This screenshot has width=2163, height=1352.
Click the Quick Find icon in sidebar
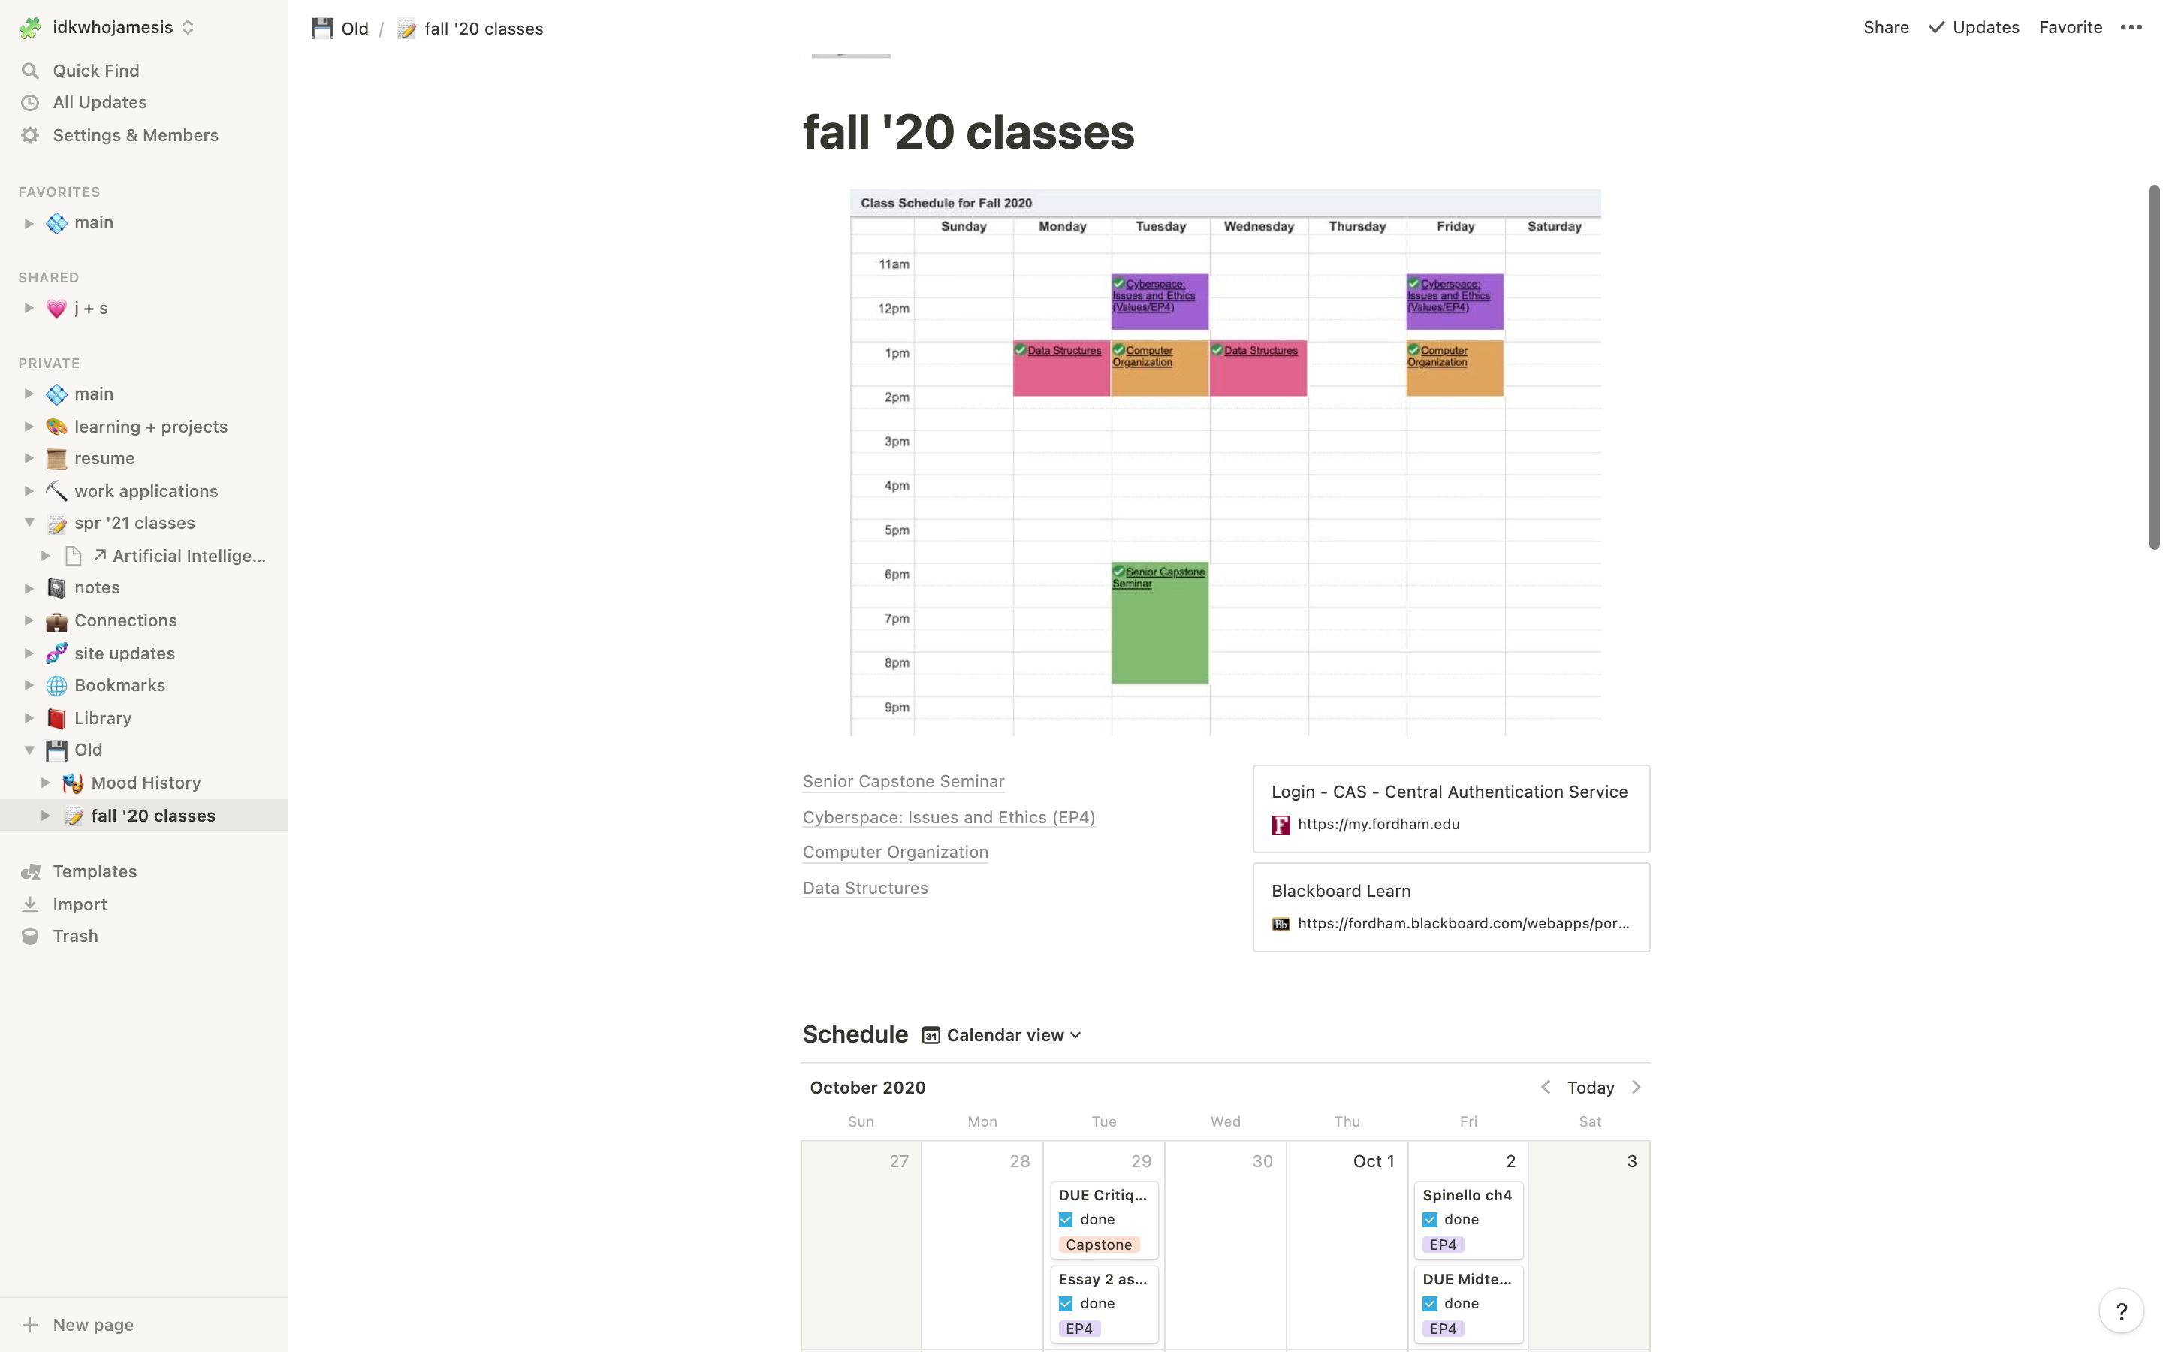pos(31,70)
